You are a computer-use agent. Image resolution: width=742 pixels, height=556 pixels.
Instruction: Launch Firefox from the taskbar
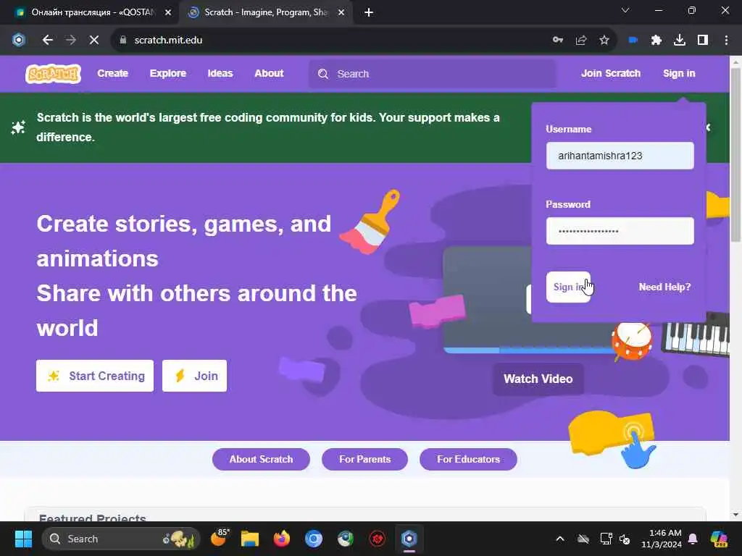click(x=282, y=539)
